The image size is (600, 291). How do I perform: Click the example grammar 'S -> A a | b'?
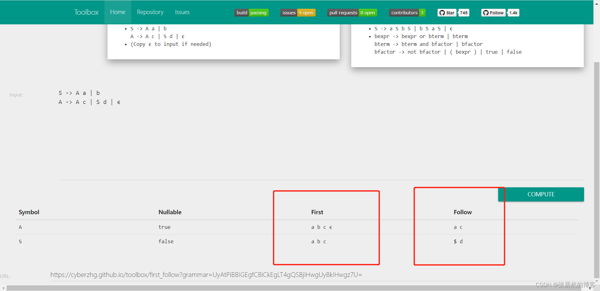[x=148, y=28]
